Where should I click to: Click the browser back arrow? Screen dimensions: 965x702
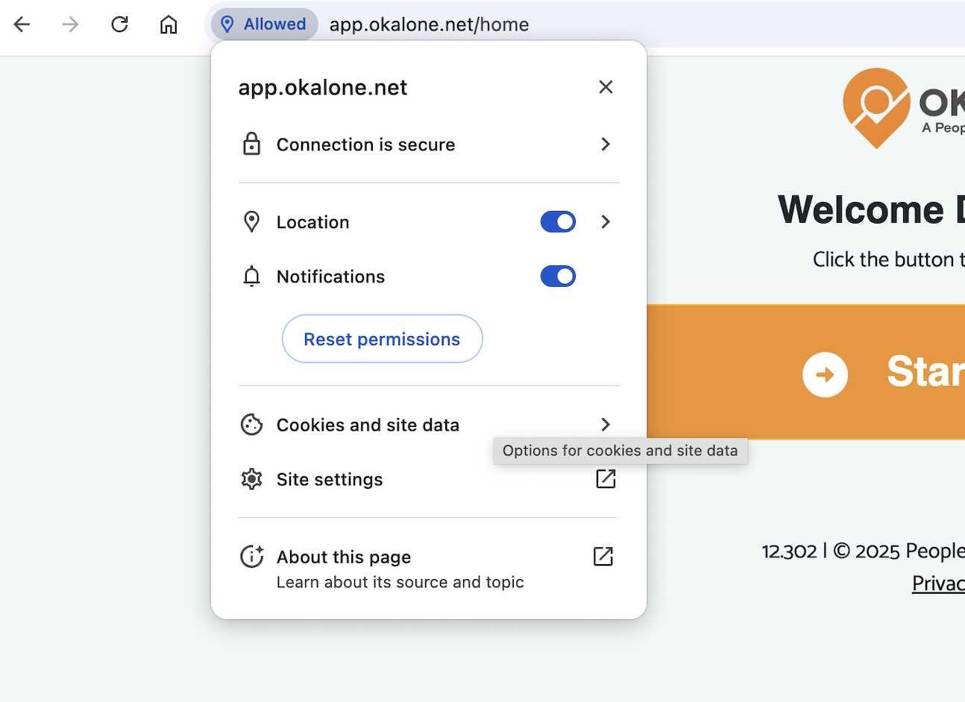(22, 24)
